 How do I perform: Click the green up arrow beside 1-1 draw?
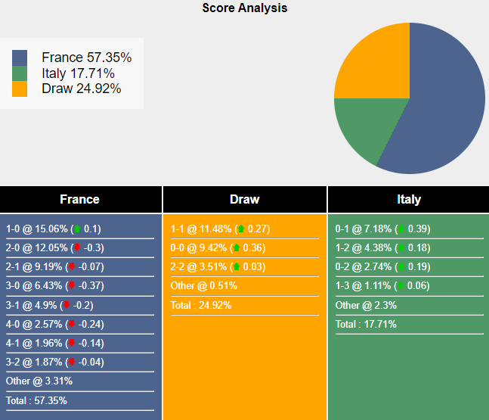240,229
